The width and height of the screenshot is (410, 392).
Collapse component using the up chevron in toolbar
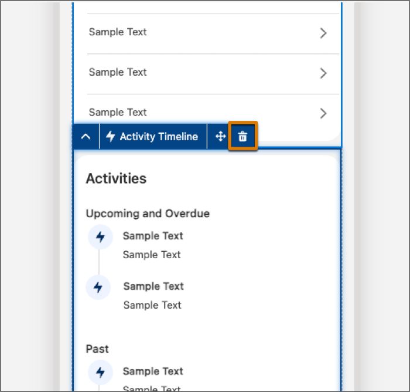pos(86,136)
